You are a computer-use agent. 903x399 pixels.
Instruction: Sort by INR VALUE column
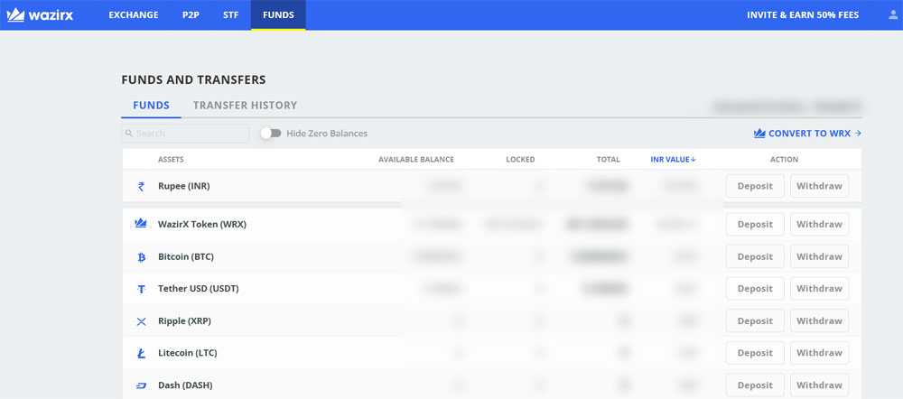coord(673,160)
